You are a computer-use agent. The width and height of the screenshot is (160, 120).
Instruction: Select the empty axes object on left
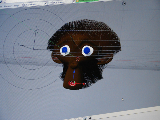tap(34, 49)
